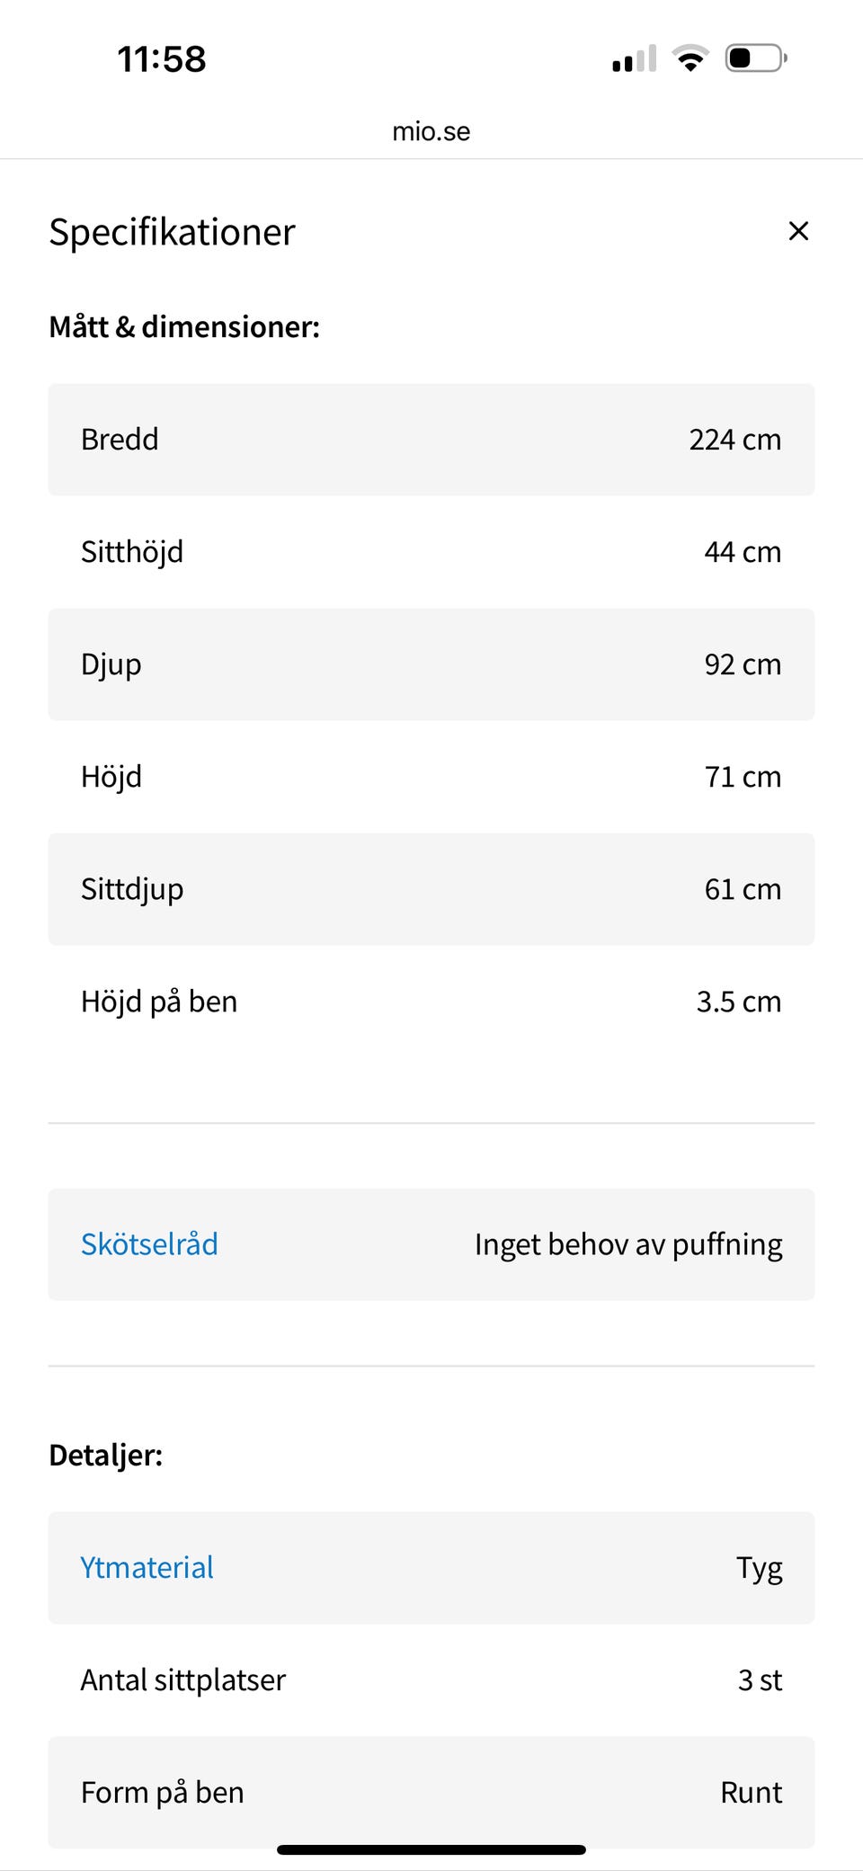Open the Ytmaterial link
The image size is (863, 1871).
pos(147,1568)
